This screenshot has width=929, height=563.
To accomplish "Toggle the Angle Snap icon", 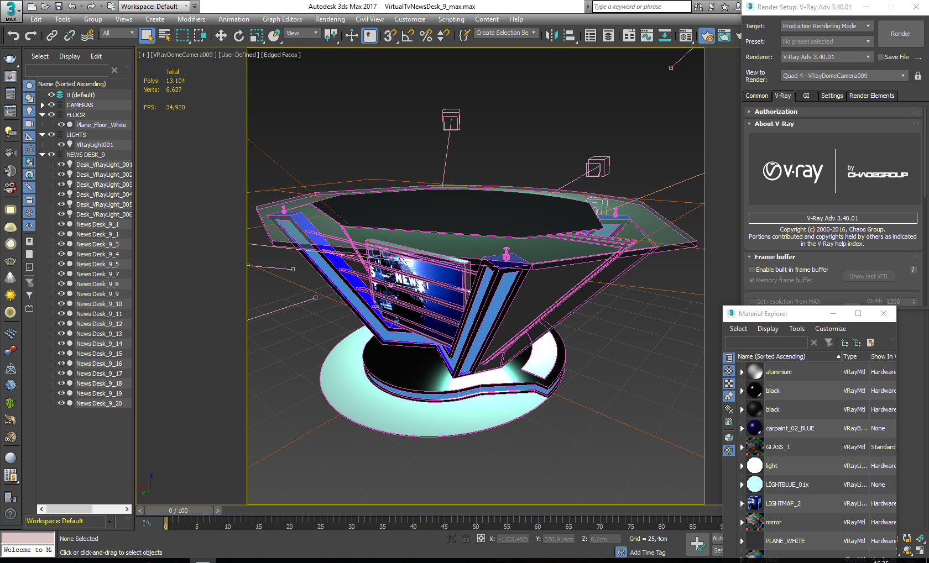I will pyautogui.click(x=408, y=36).
